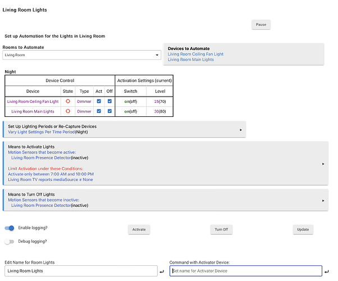Open the Rooms to Automate dropdown
This screenshot has width=338, height=281.
tap(82, 55)
